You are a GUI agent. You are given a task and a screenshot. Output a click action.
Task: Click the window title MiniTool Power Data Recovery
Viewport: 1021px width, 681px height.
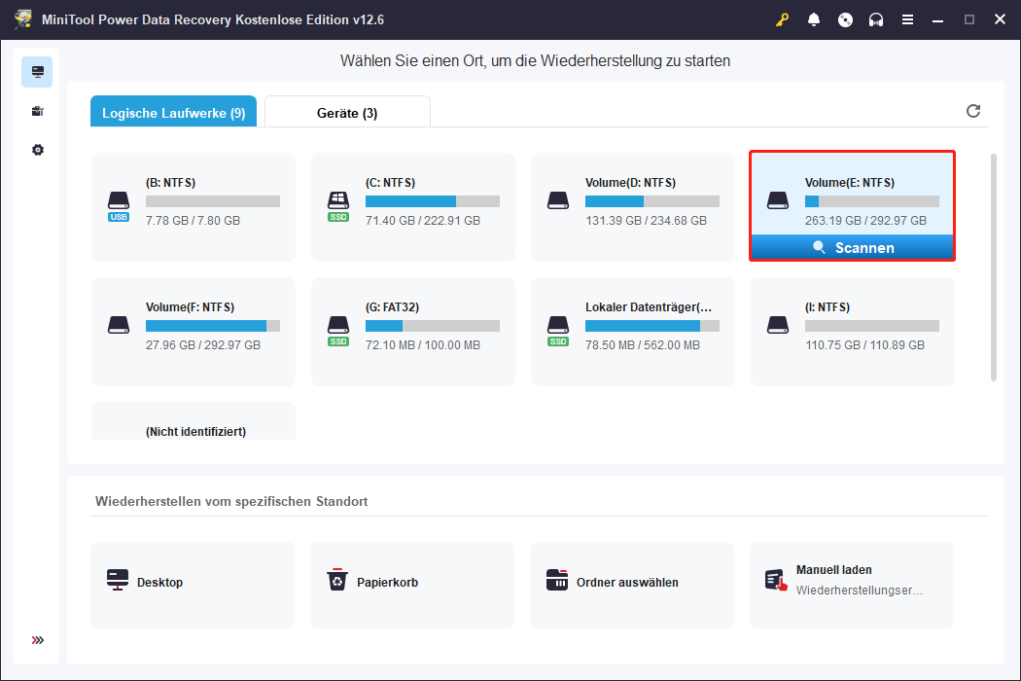pos(213,19)
